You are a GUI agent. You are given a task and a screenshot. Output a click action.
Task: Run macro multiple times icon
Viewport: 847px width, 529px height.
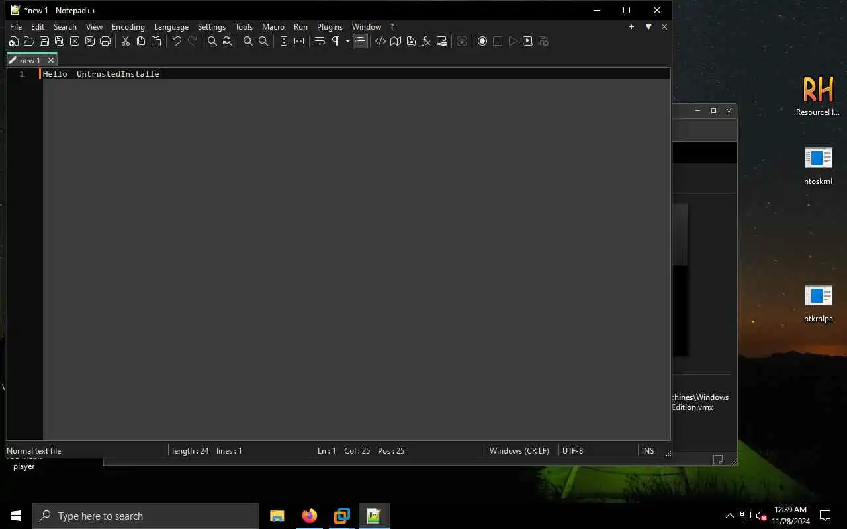527,41
